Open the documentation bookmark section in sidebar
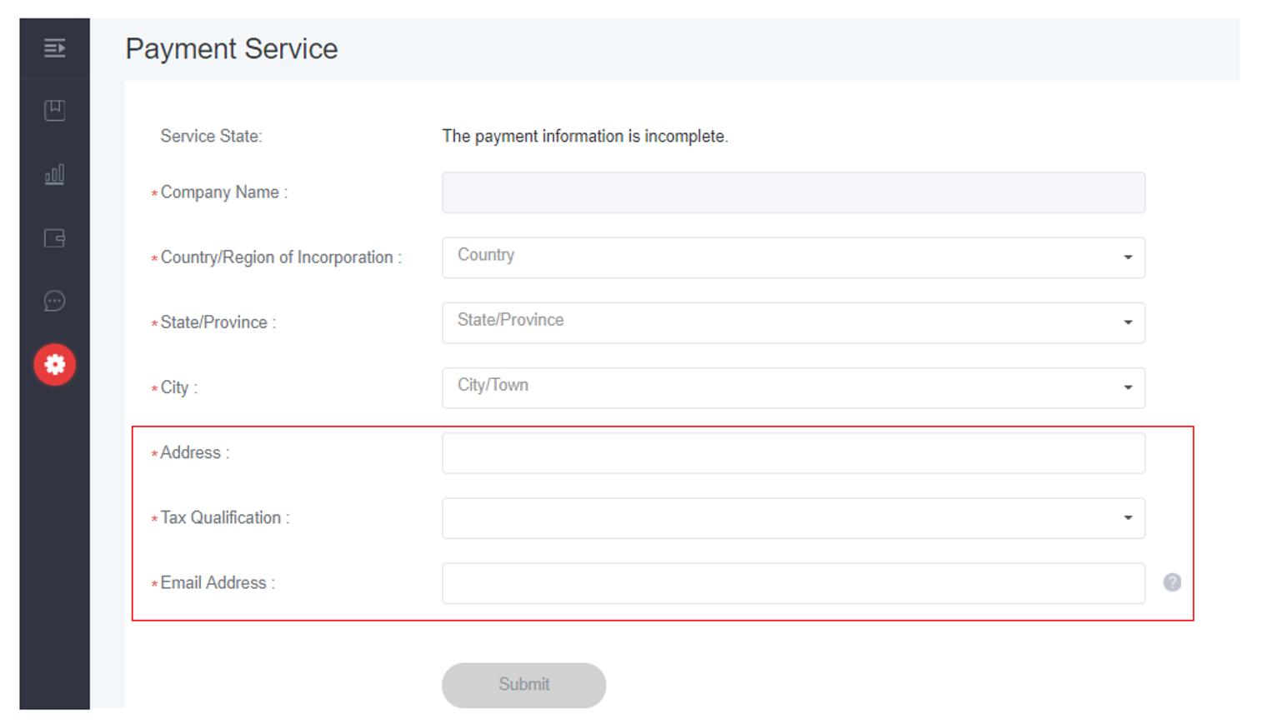This screenshot has height=724, width=1262. point(54,109)
